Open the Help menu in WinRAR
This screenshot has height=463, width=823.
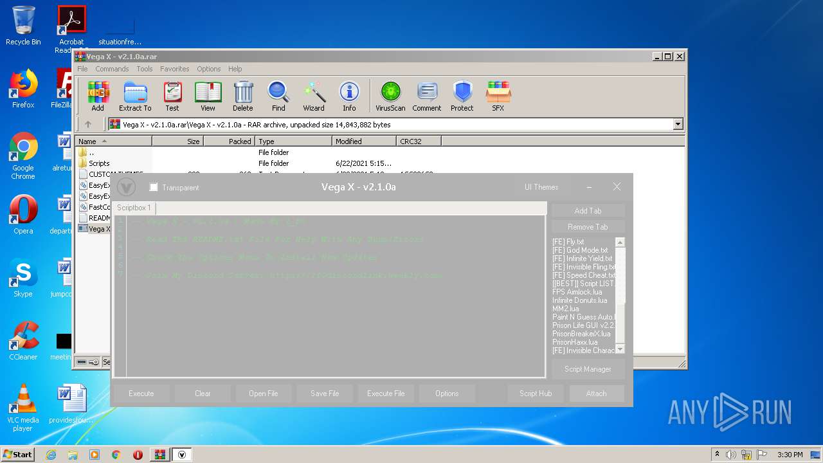(x=235, y=69)
